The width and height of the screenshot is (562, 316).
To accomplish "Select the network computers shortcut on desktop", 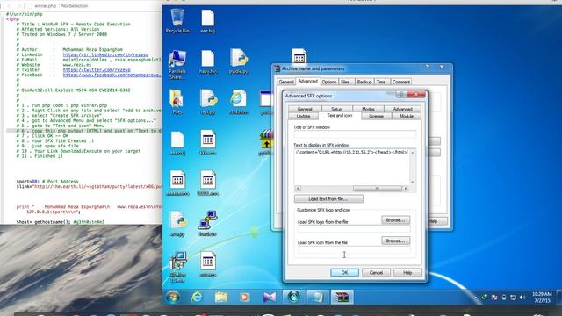I will tap(208, 224).
